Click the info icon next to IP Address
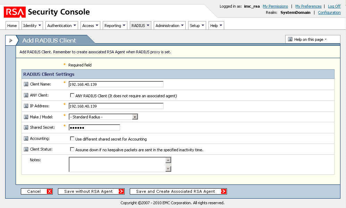Viewport: 346px width, 208px height. click(x=26, y=106)
